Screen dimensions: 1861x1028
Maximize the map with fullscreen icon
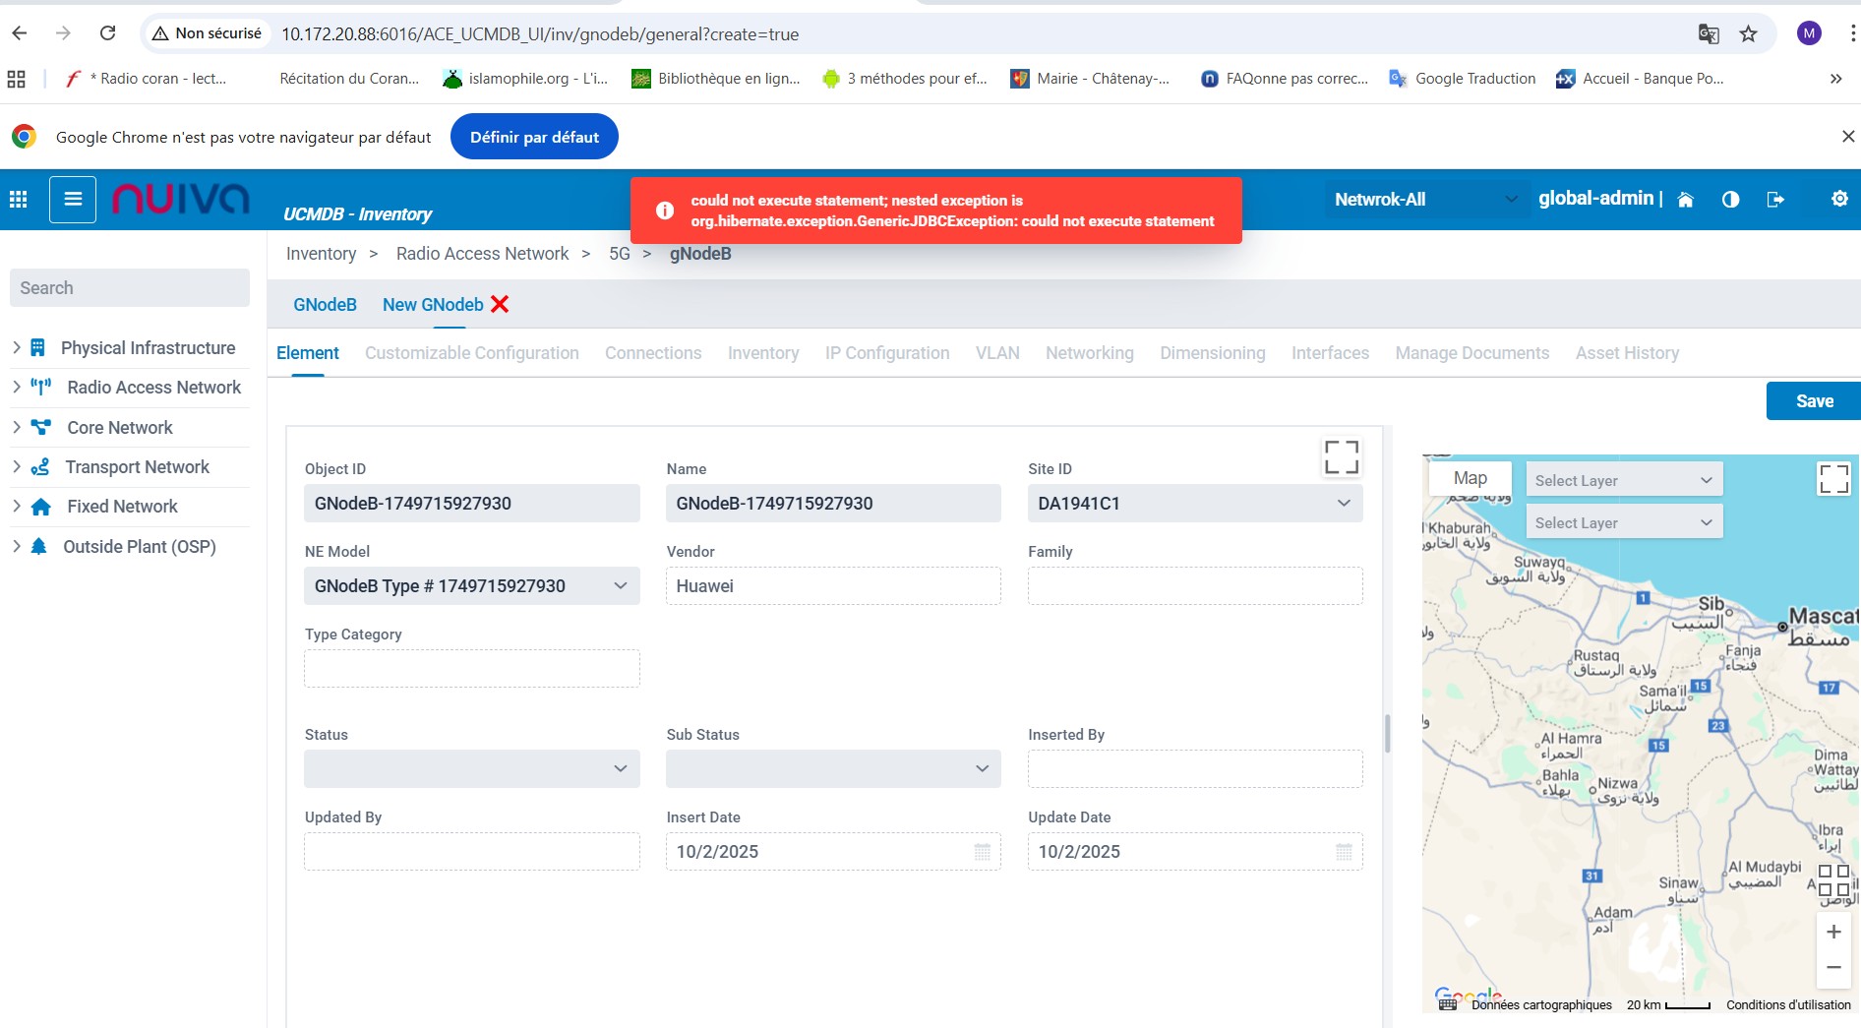[x=1833, y=479]
